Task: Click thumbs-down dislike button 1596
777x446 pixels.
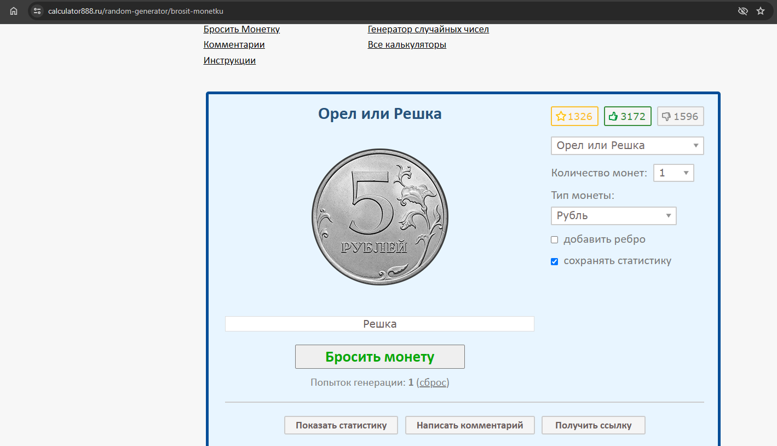Action: pyautogui.click(x=681, y=116)
